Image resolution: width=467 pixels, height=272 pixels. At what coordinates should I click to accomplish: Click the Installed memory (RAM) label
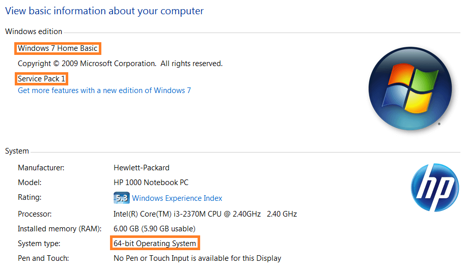[x=60, y=229]
